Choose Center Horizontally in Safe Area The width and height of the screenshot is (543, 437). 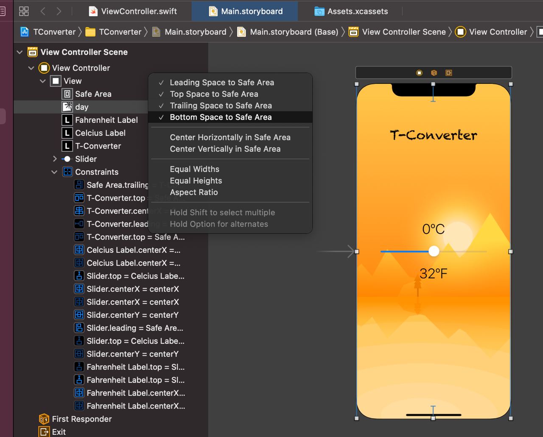click(x=230, y=137)
